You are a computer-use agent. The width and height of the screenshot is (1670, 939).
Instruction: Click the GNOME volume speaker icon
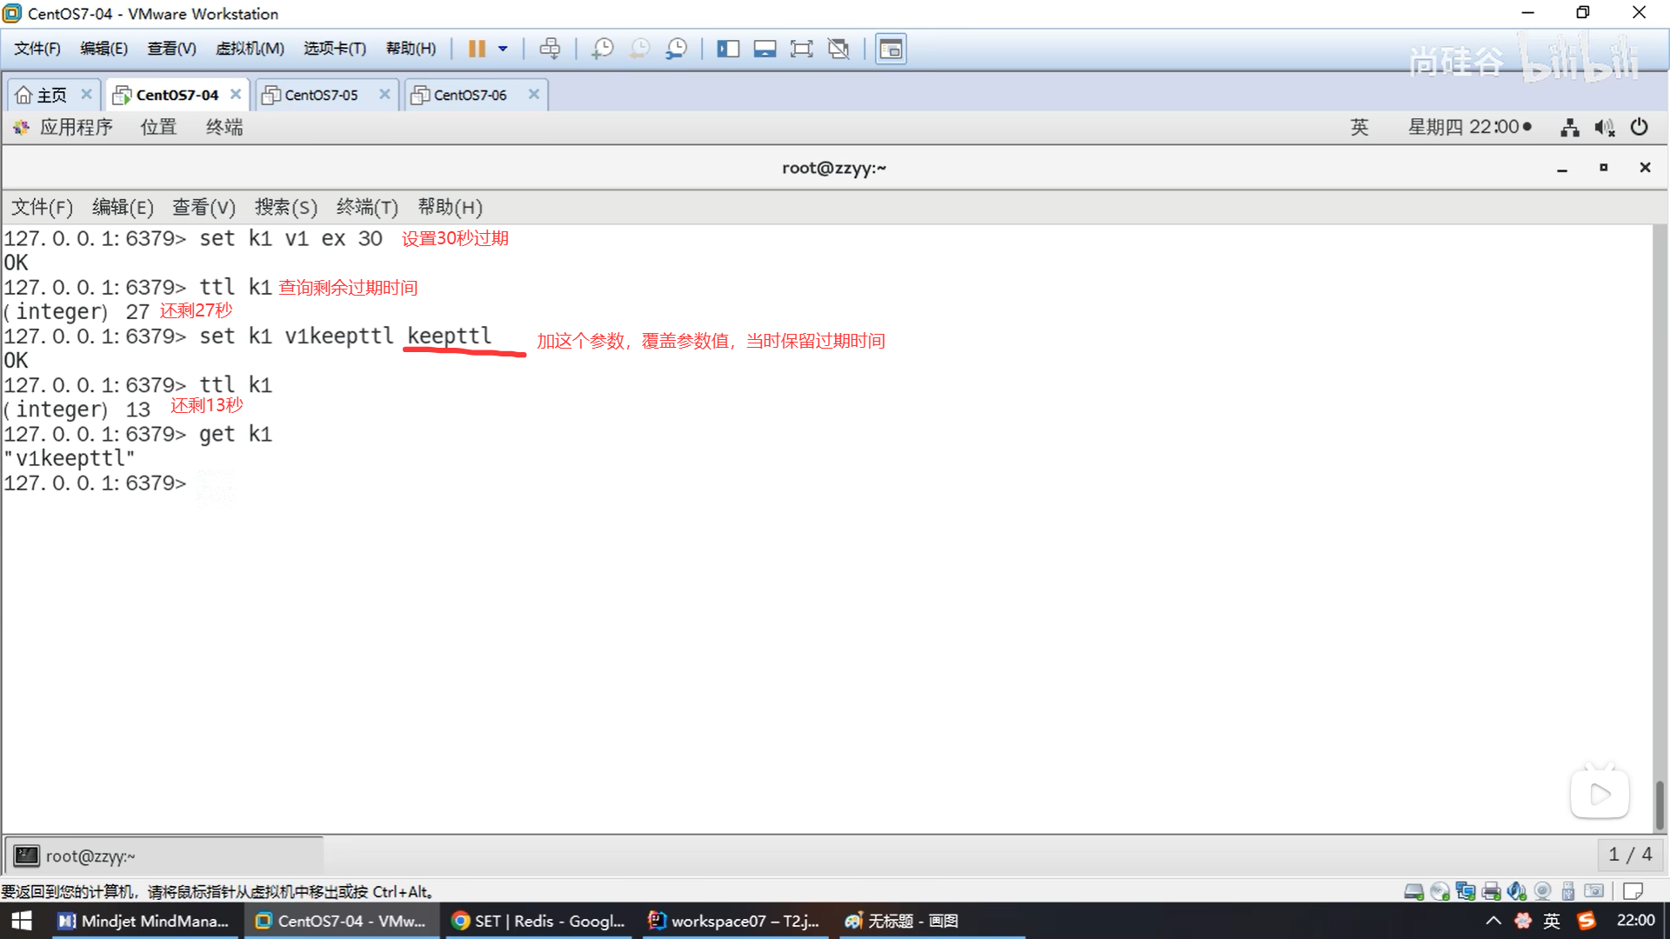click(x=1604, y=128)
